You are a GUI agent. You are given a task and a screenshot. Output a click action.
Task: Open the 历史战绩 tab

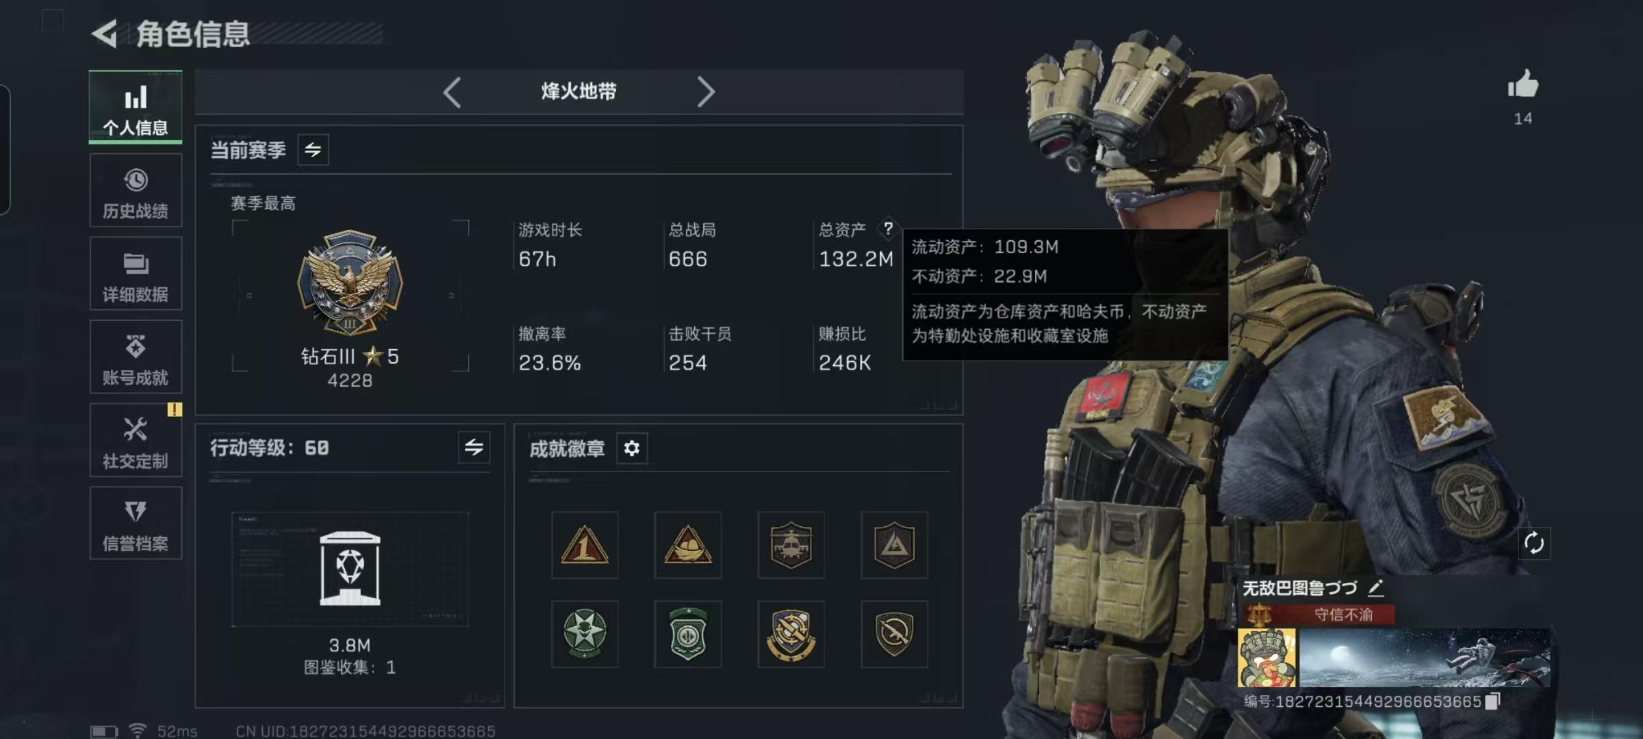pos(136,191)
